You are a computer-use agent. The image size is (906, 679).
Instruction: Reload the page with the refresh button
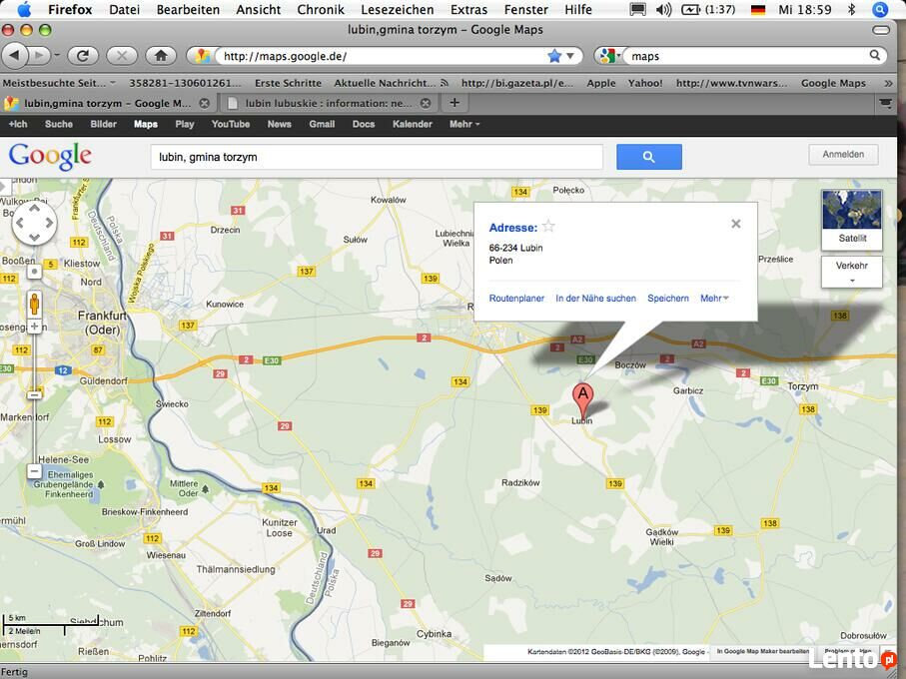(83, 56)
